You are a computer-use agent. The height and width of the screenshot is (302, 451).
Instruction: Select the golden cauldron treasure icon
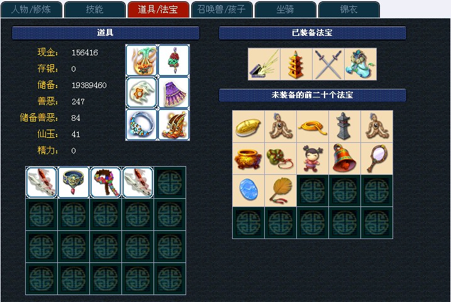coord(248,159)
